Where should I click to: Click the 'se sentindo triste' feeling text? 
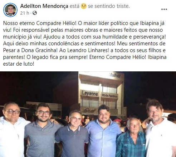point(109,6)
